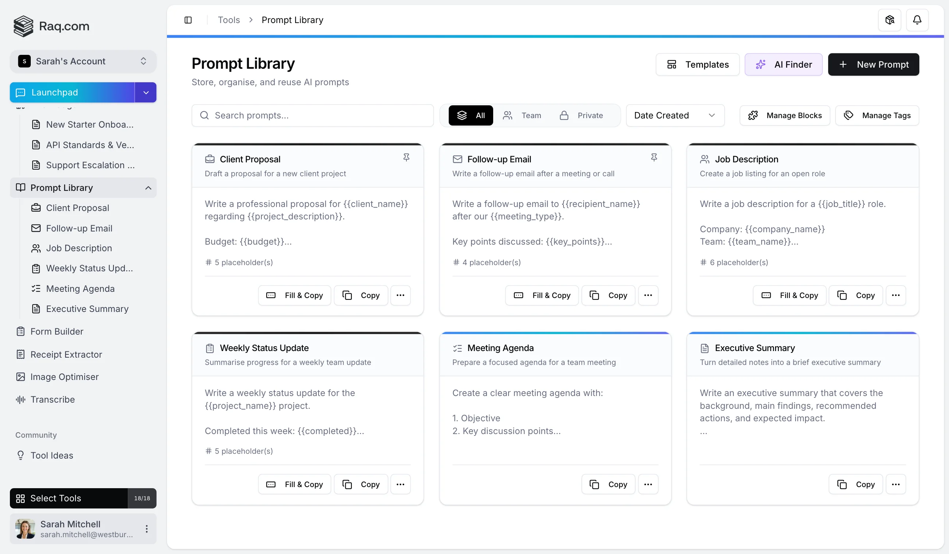
Task: Open notifications via the bell icon
Action: pos(917,19)
